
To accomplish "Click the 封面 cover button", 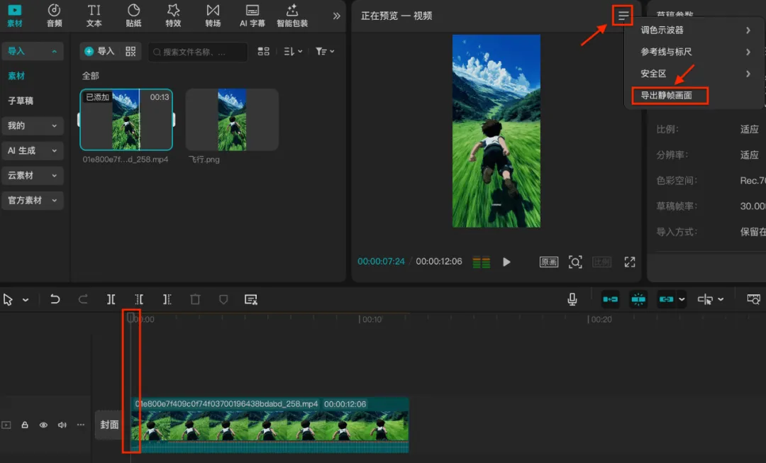I will coord(109,425).
